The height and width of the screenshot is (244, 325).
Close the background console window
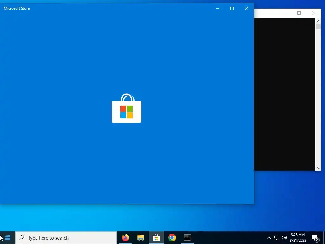click(x=313, y=13)
